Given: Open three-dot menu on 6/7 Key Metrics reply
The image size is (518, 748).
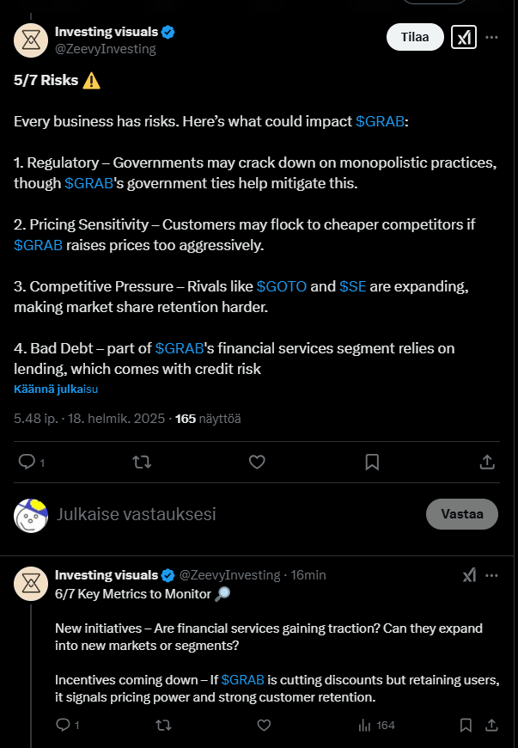Looking at the screenshot, I should pos(492,575).
